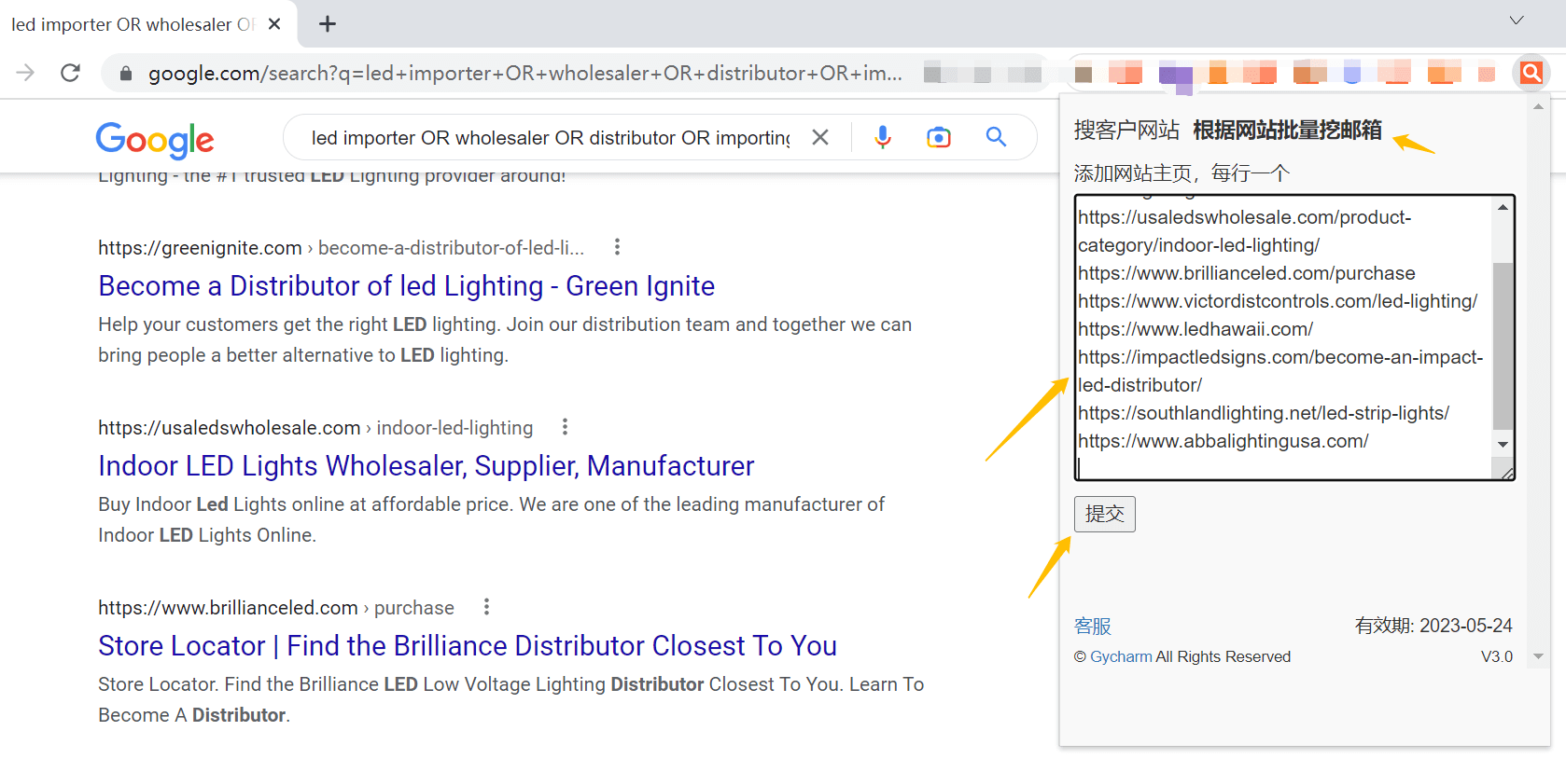
Task: Click popup panel scroll up arrow
Action: (x=1538, y=107)
